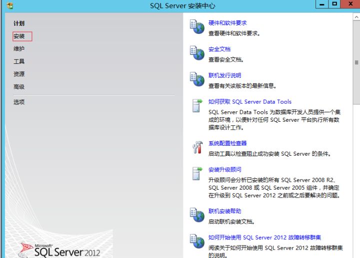Go to the 工具 page
Screen dimensions: 360x258
(x=19, y=61)
